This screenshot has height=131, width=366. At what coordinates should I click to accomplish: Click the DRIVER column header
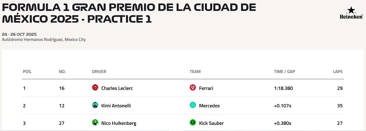pos(99,72)
